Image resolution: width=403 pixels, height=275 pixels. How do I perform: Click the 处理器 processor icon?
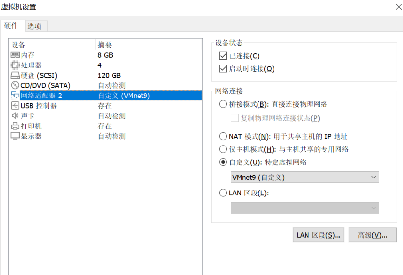click(15, 65)
